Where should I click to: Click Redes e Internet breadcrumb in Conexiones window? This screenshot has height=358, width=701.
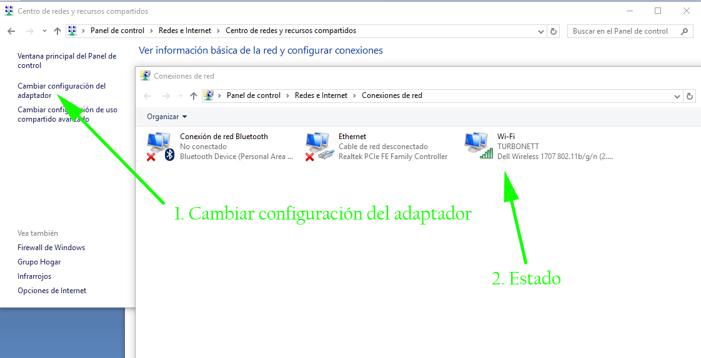pyautogui.click(x=321, y=95)
